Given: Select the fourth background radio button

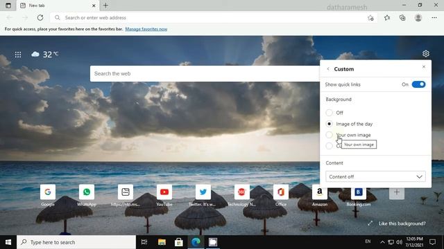Looking at the screenshot, I should click(x=329, y=146).
